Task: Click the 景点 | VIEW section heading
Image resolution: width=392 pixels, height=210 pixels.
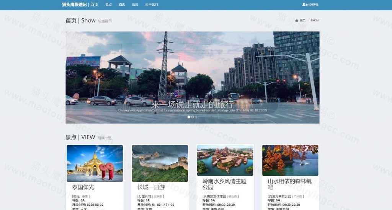Action: click(80, 137)
